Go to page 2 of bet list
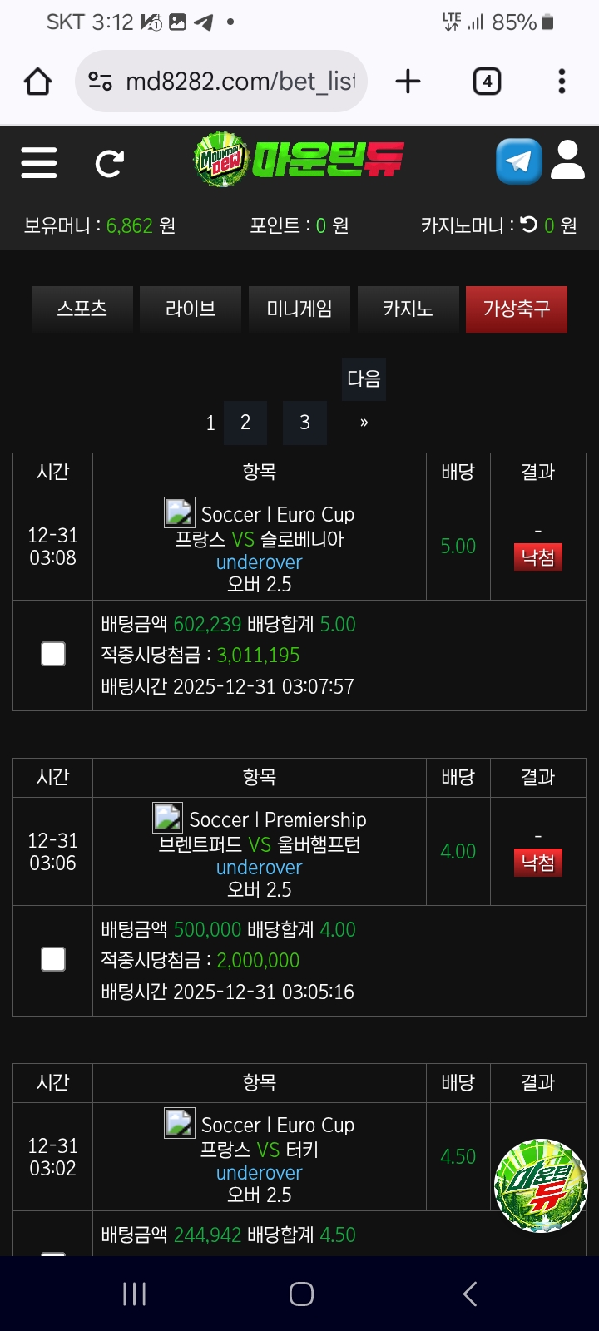Screen dimensions: 599x1331 [245, 423]
